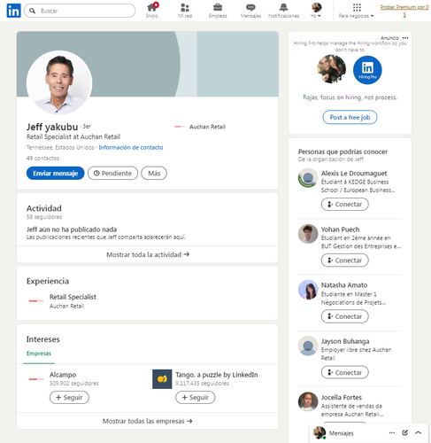Open Tango, a puzzle by LinkedIn
Image resolution: width=431 pixels, height=443 pixels.
[x=217, y=375]
